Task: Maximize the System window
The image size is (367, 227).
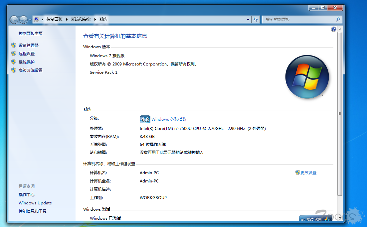Action: coord(322,8)
